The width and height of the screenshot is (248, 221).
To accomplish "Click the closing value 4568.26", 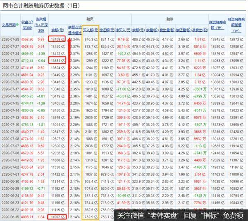I will pyautogui.click(x=27, y=39).
